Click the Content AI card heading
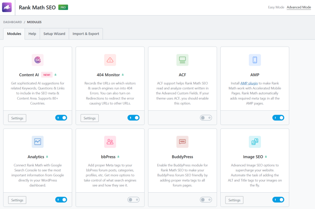Screen dimensions: 315x209 coord(29,75)
